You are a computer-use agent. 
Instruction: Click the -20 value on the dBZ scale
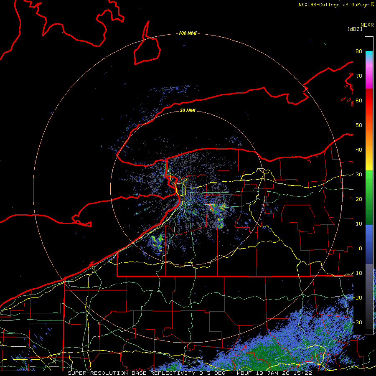pyautogui.click(x=357, y=298)
